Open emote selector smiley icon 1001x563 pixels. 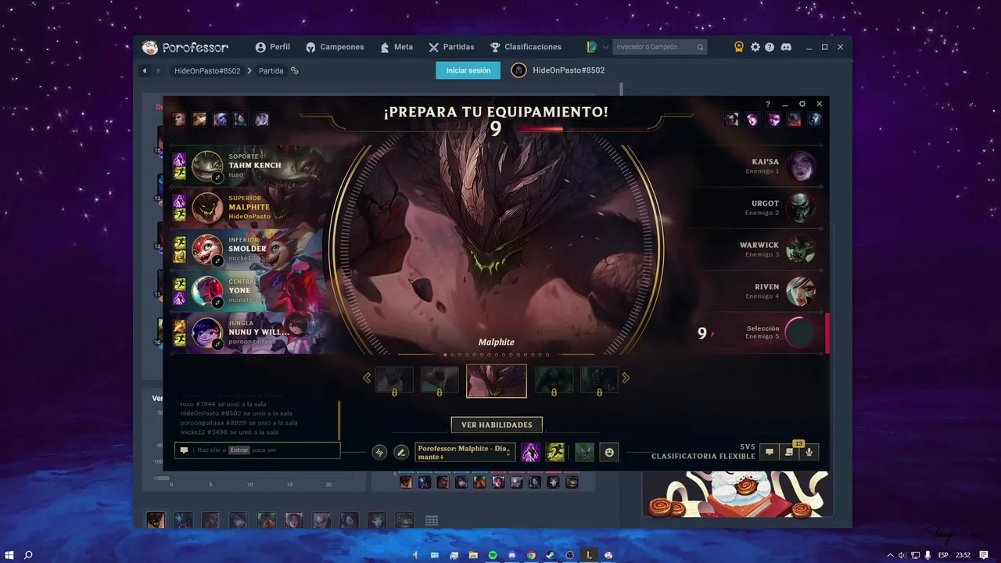pos(609,452)
